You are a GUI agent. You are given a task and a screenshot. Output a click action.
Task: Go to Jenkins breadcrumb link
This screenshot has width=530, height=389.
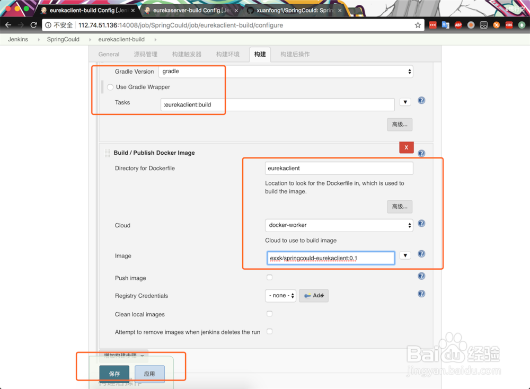tap(18, 40)
